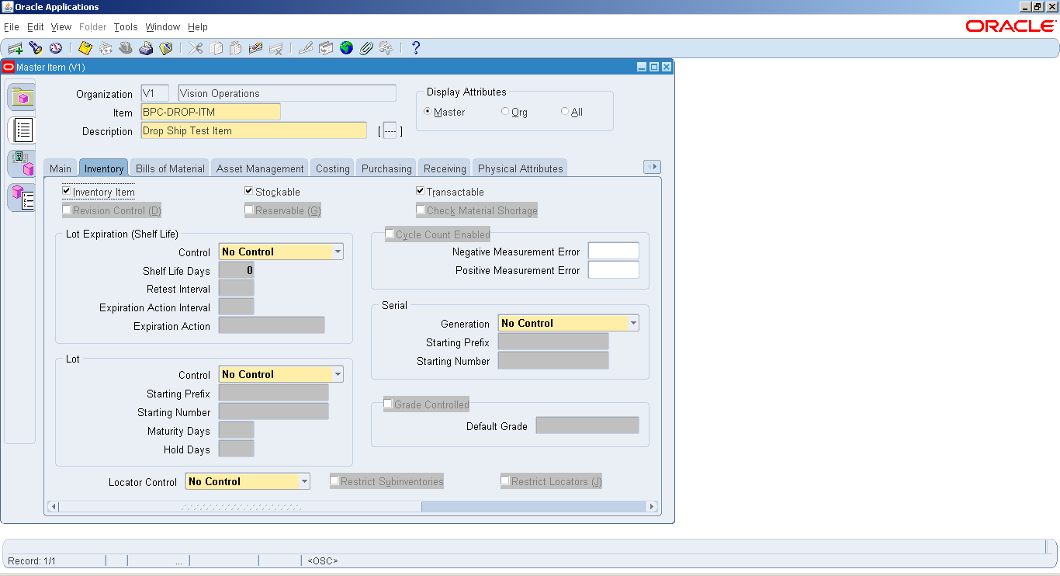Click the Switch Responsibilities hat icon
The height and width of the screenshot is (576, 1060).
tap(126, 48)
